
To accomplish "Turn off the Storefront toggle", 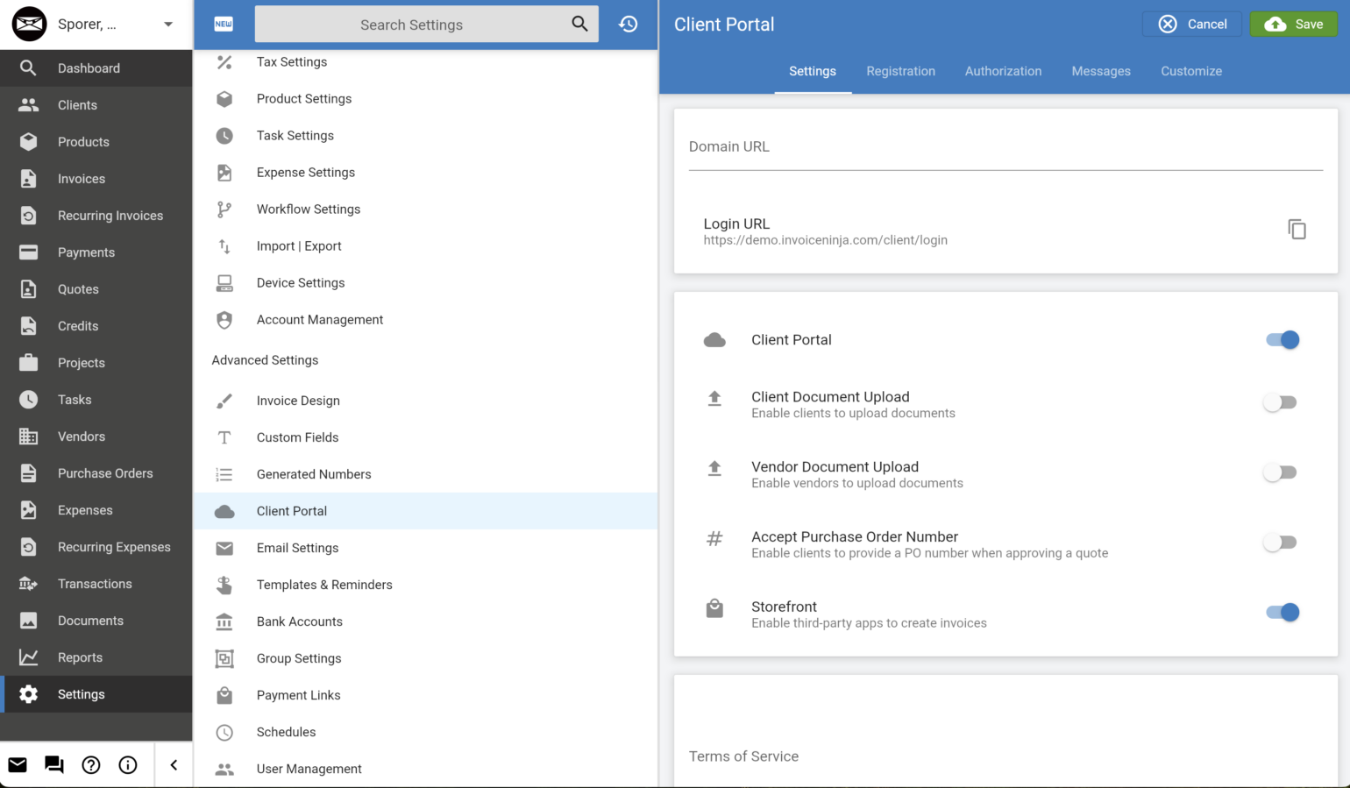I will [x=1282, y=612].
